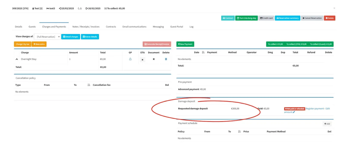The image size is (342, 152).
Task: Sort payment schedule by To column
Action: pyautogui.click(x=239, y=131)
